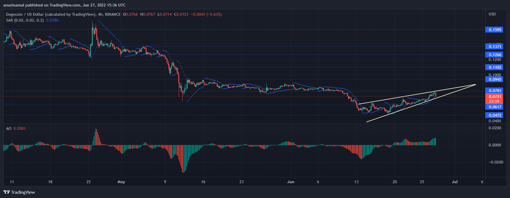
Task: Click the 0.0781 price level label
Action: (495, 91)
